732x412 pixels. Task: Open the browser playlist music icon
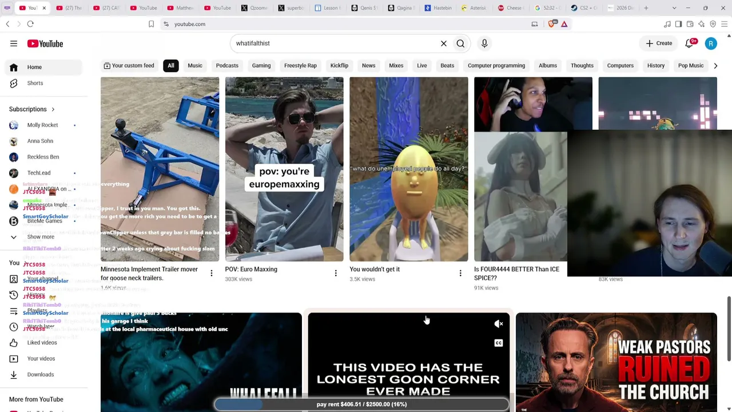(x=667, y=24)
